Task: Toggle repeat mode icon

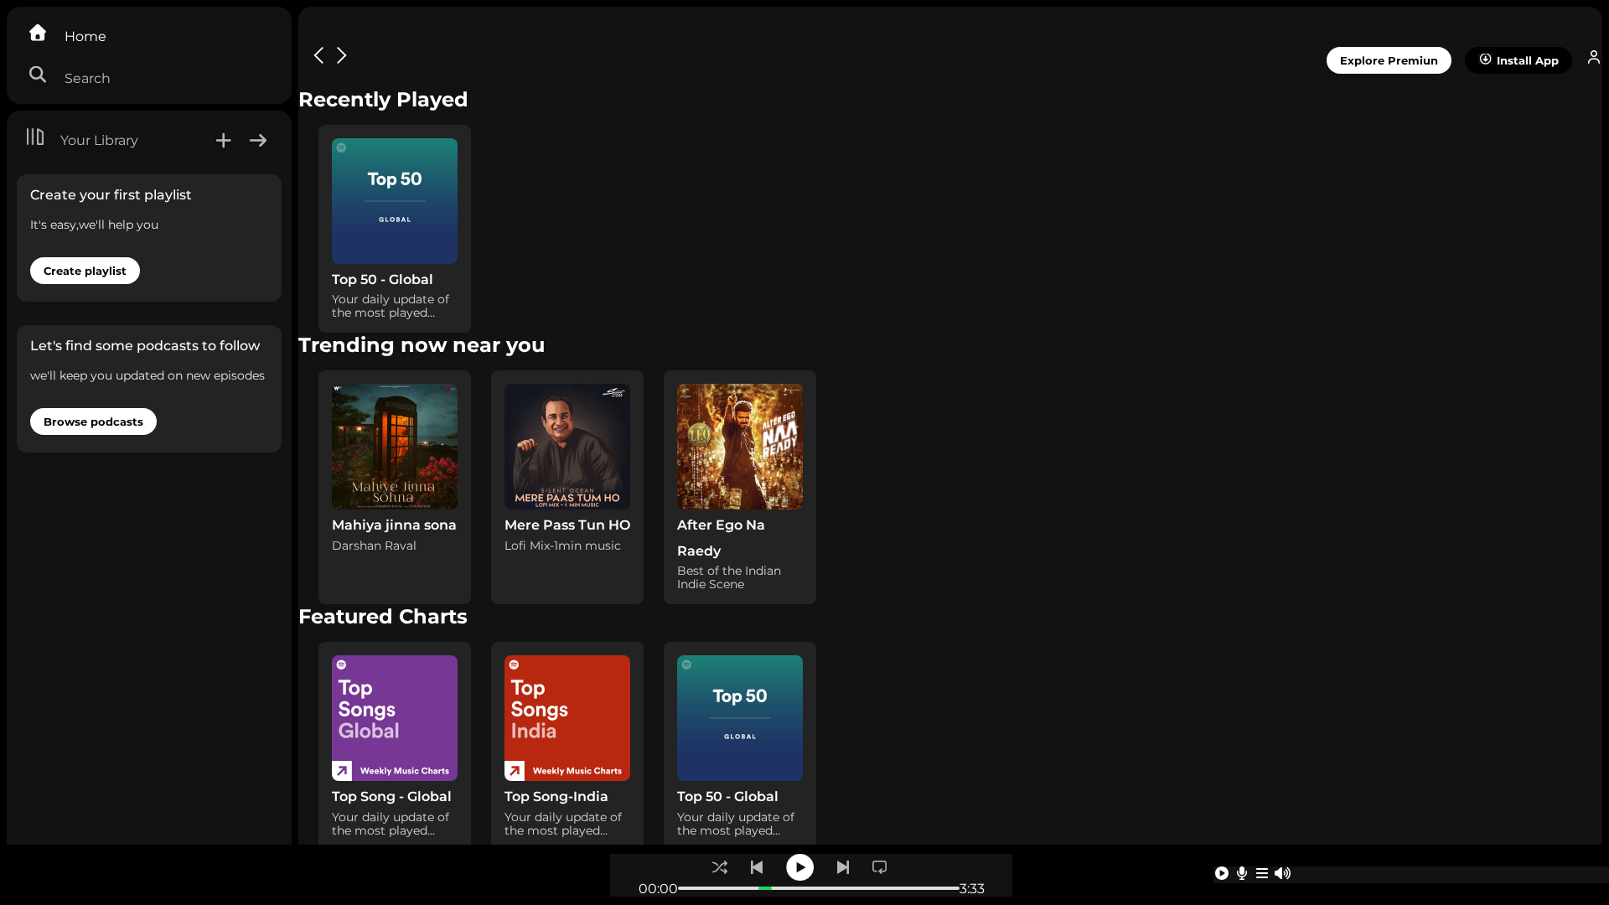Action: tap(879, 867)
